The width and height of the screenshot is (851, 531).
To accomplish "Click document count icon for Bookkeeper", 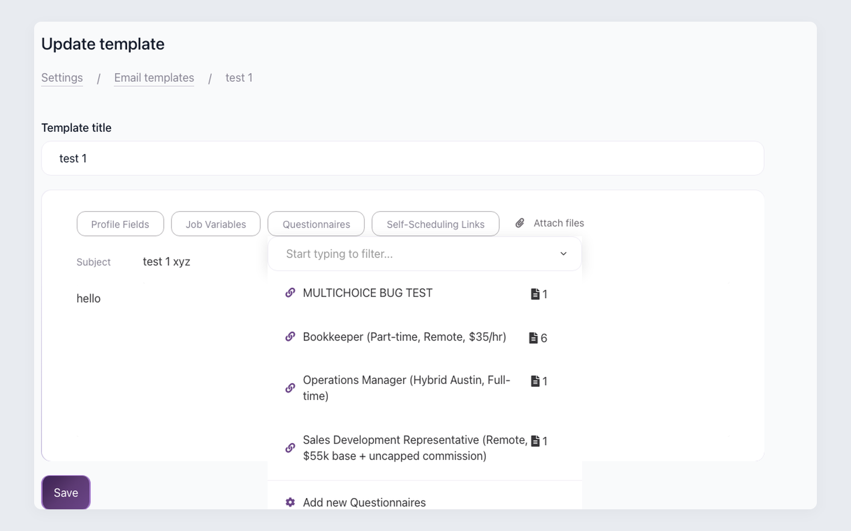I will 533,338.
